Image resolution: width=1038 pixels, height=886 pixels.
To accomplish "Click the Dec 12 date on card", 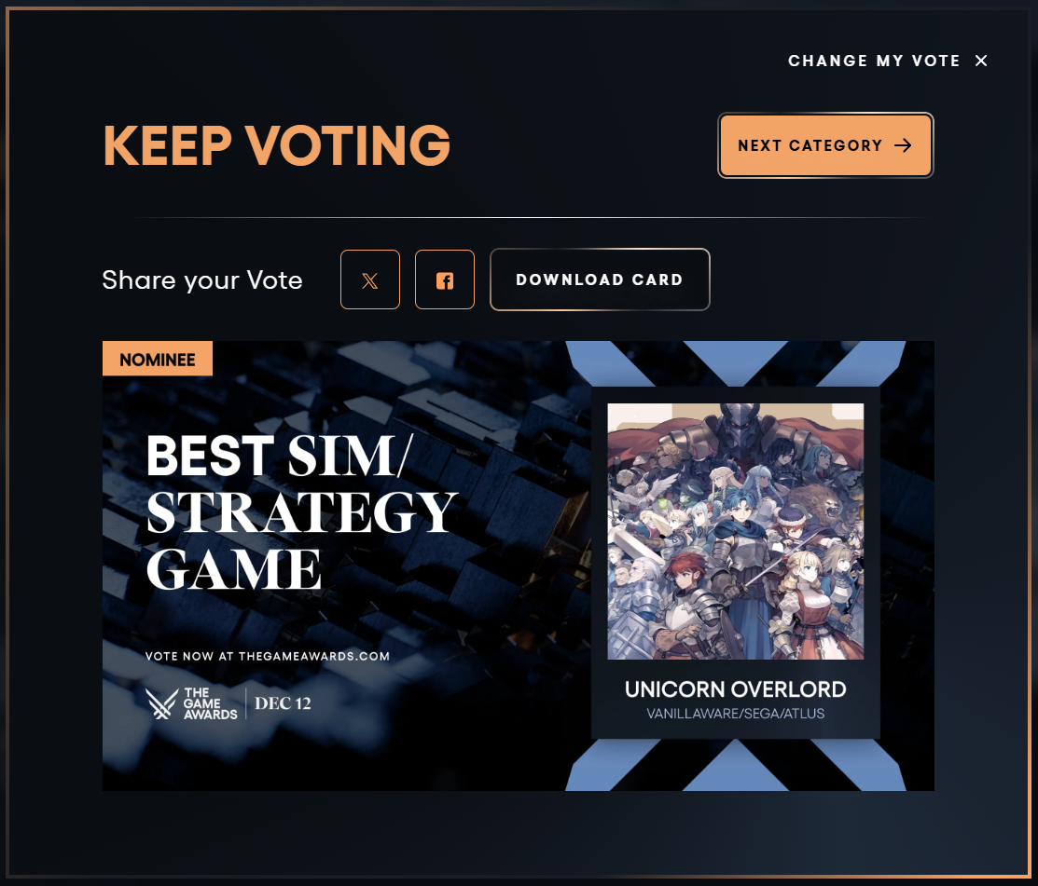I will coord(283,703).
